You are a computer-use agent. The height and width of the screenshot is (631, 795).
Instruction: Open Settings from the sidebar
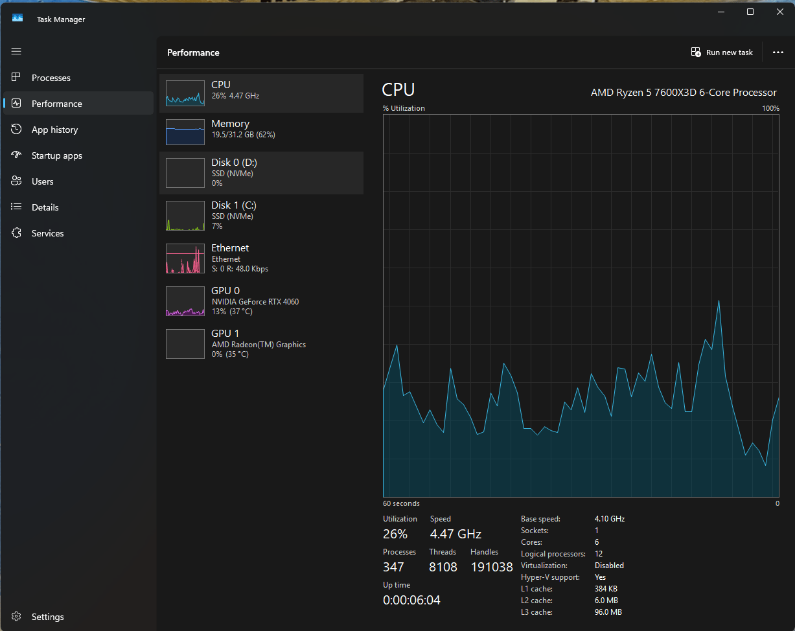tap(78, 617)
